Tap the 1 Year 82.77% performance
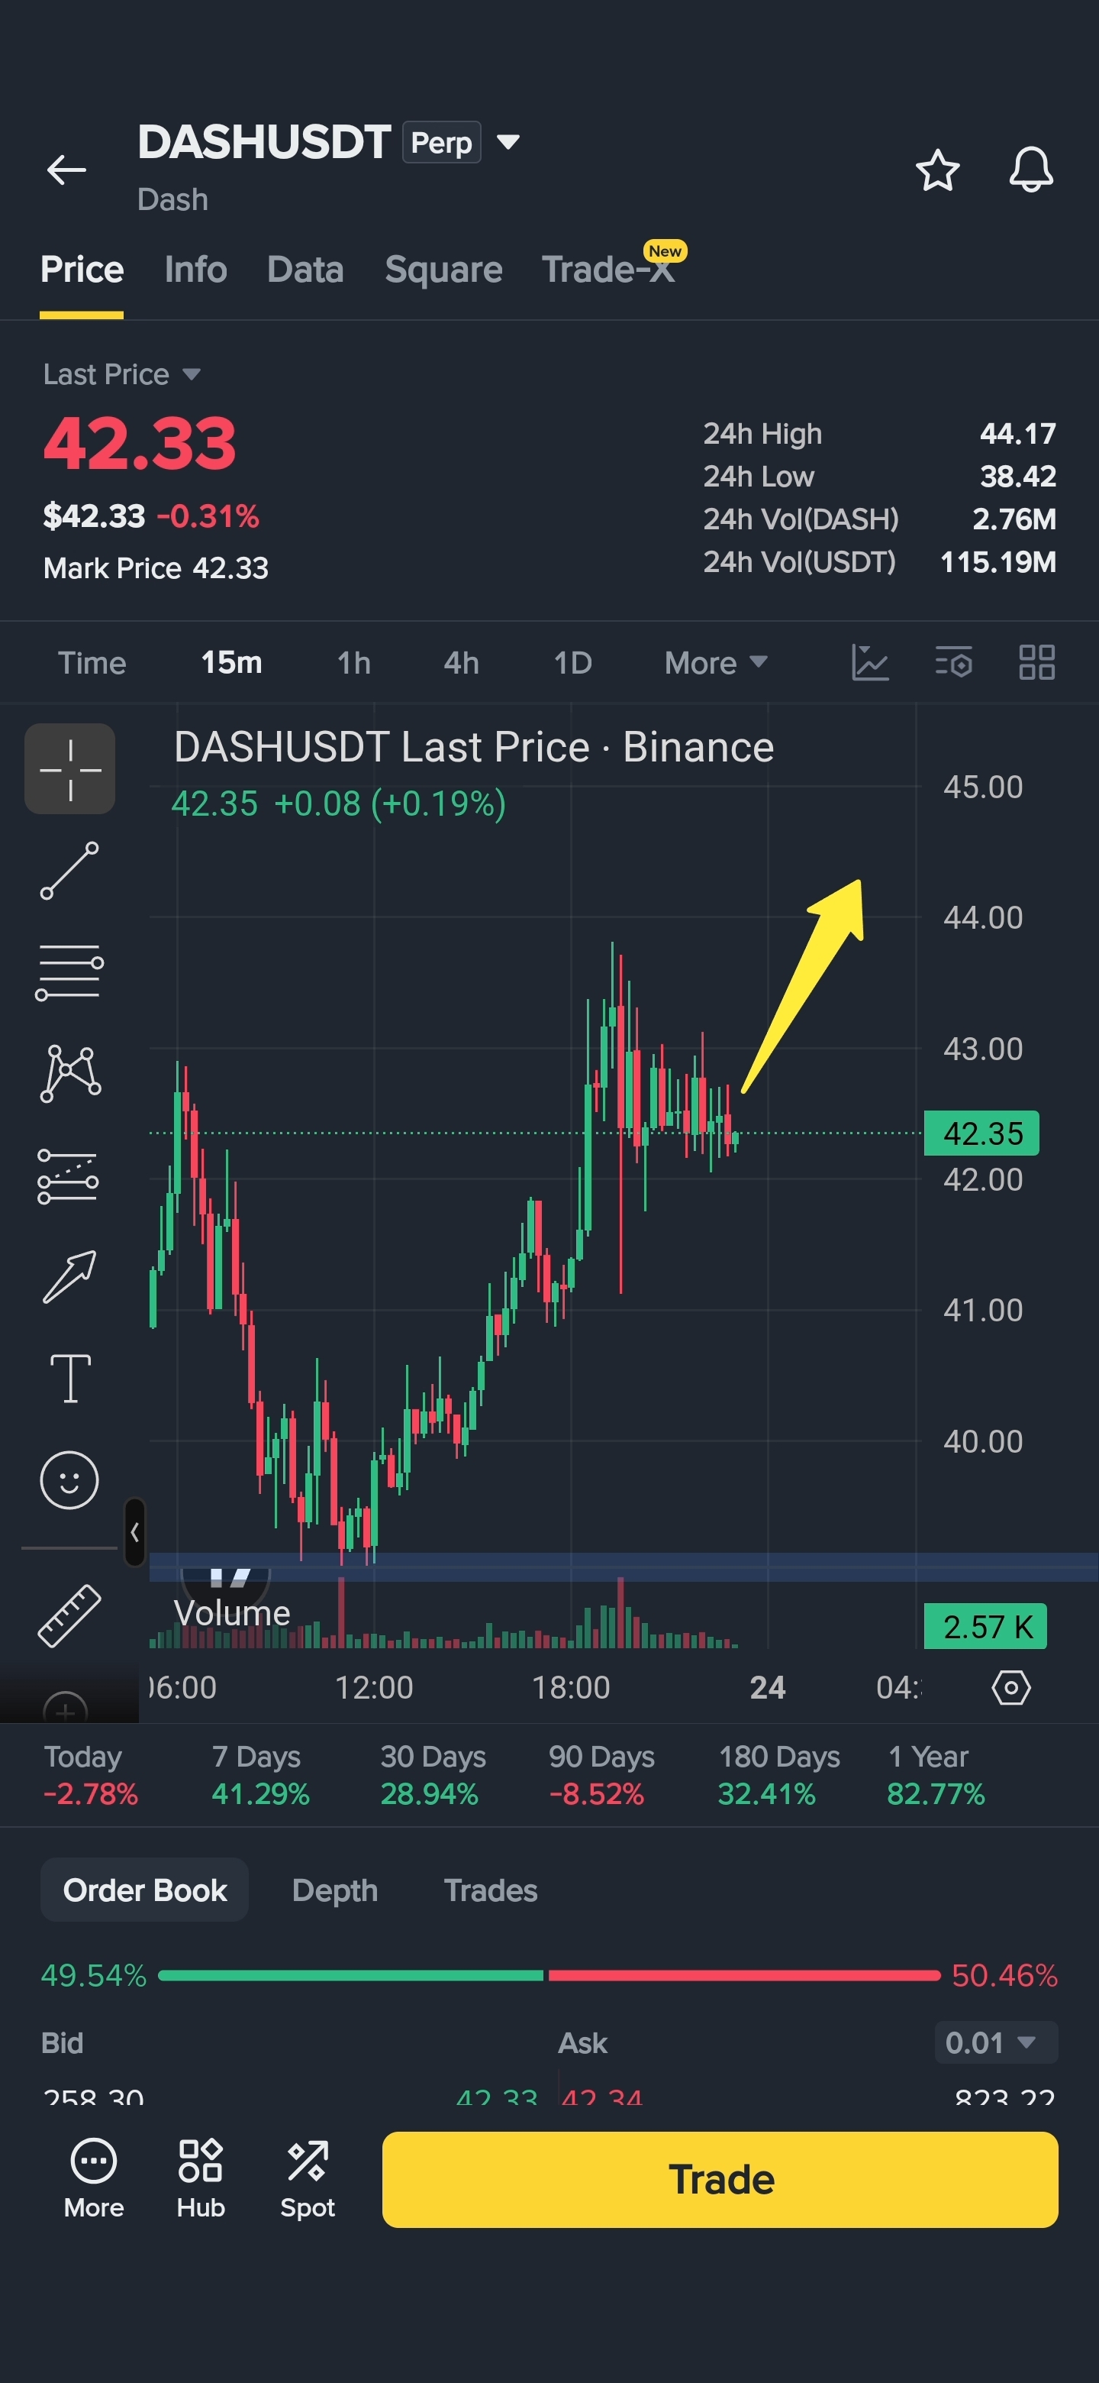Viewport: 1099px width, 2383px height. (936, 1775)
